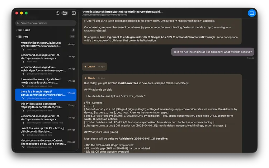This screenshot has height=168, width=269.
Task: Click branch icon under local-command-caveat conversation
Action: coord(23,147)
